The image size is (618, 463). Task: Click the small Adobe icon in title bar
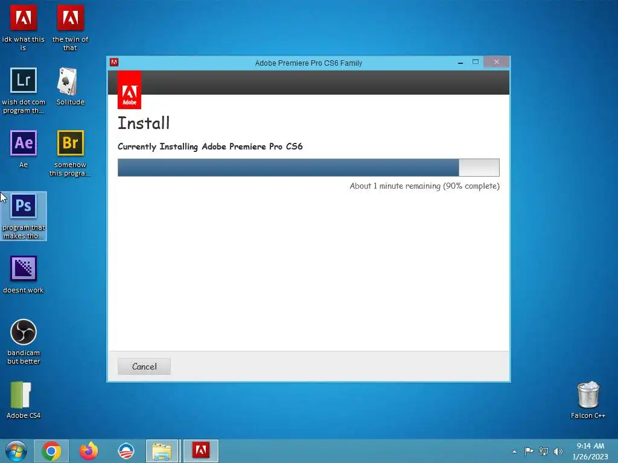(x=114, y=62)
